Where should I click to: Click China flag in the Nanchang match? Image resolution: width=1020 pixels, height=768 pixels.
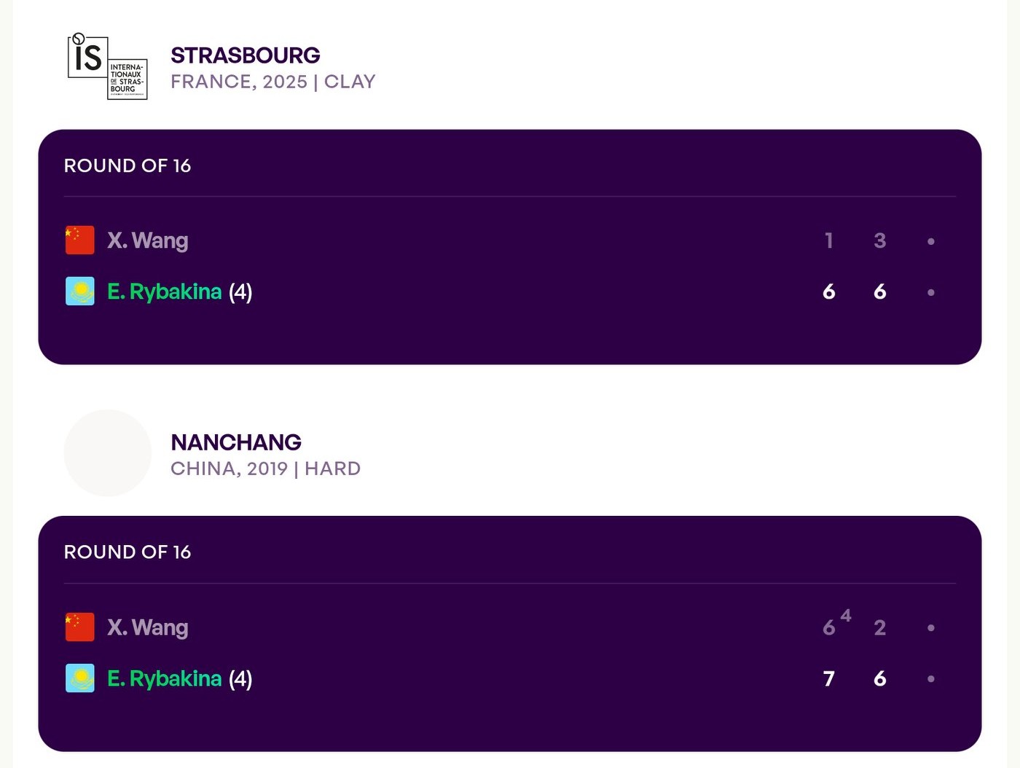pyautogui.click(x=80, y=627)
